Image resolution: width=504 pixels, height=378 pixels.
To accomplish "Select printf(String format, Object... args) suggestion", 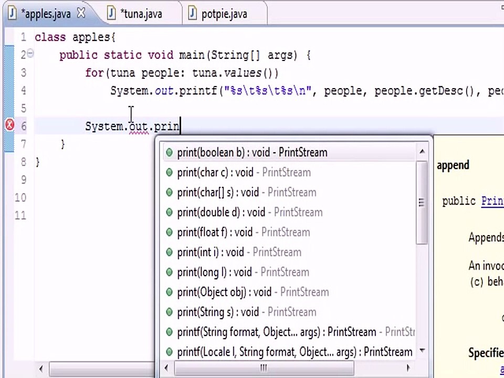I will pos(289,332).
